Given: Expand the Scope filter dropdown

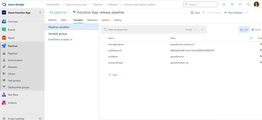Looking at the screenshot, I should pyautogui.click(x=191, y=29).
